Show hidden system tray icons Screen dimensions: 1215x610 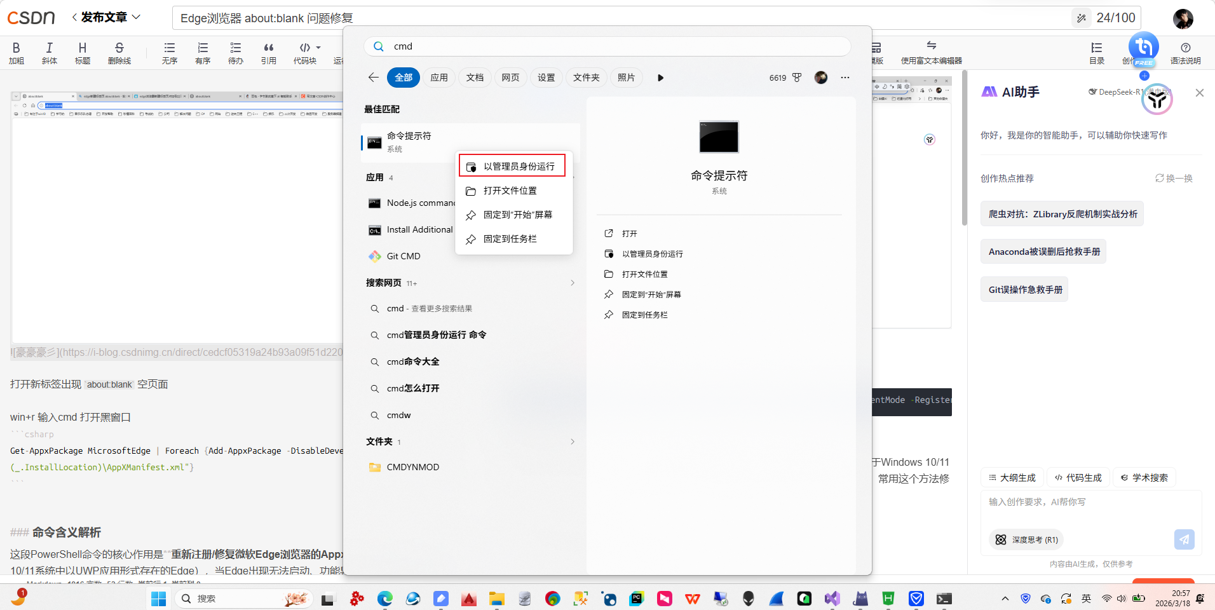coord(1005,599)
